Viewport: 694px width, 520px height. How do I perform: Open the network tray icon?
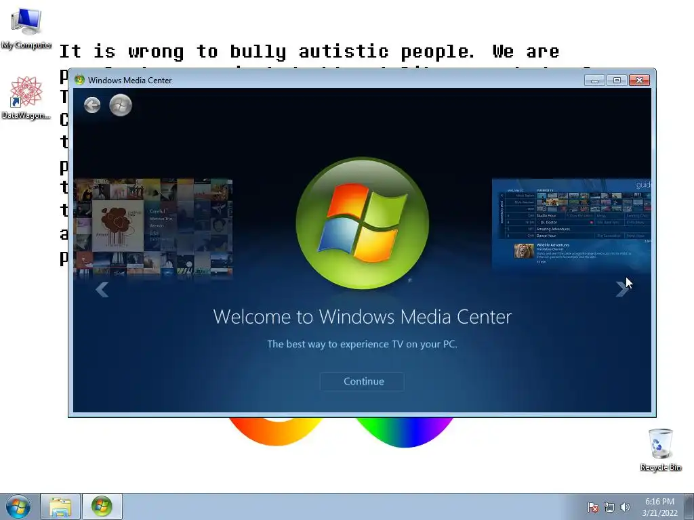coord(609,507)
